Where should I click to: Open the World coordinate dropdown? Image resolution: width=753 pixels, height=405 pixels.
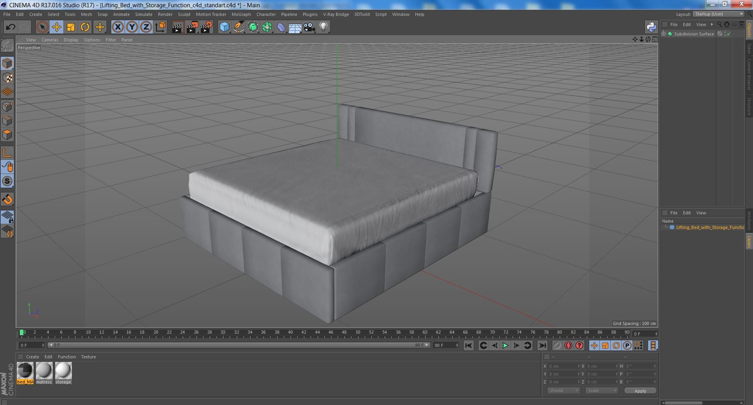tap(563, 390)
